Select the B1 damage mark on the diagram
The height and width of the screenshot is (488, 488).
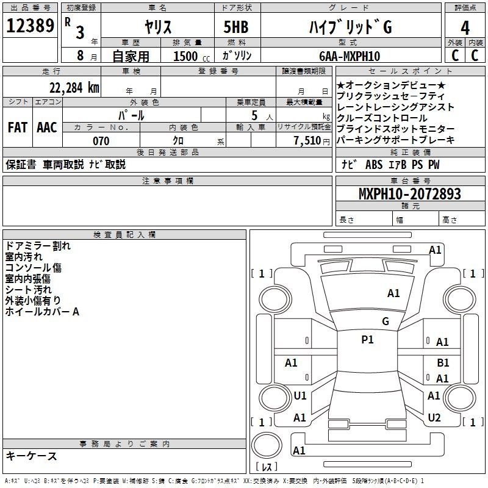point(443,362)
